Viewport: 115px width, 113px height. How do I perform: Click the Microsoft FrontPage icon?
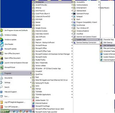(33, 106)
